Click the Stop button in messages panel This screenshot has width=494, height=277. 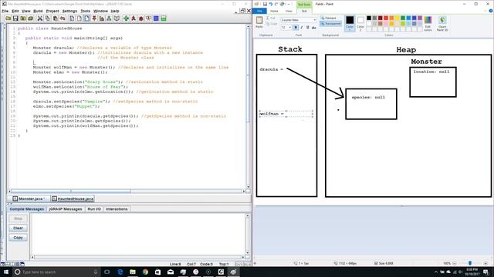(18, 219)
